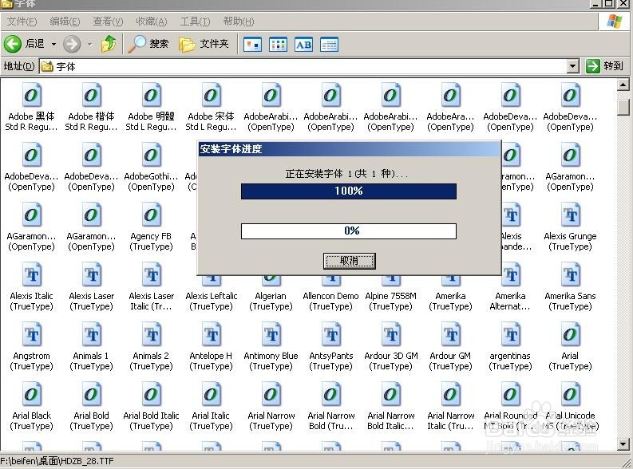Select the Agency FB TrueType font icon
This screenshot has width=633, height=469.
(151, 215)
